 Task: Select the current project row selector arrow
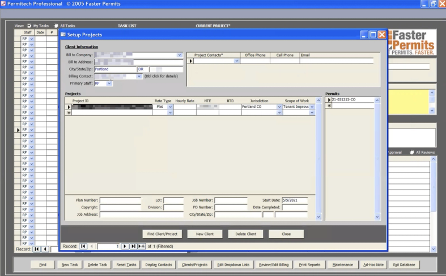tap(69, 107)
